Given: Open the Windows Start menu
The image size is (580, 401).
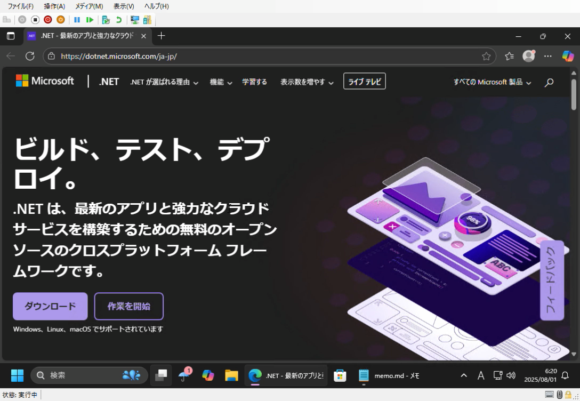Looking at the screenshot, I should point(17,375).
